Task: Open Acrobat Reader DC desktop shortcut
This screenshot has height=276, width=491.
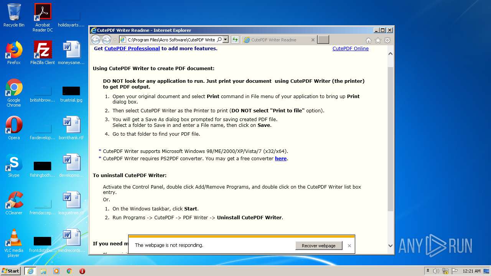Action: tap(43, 17)
